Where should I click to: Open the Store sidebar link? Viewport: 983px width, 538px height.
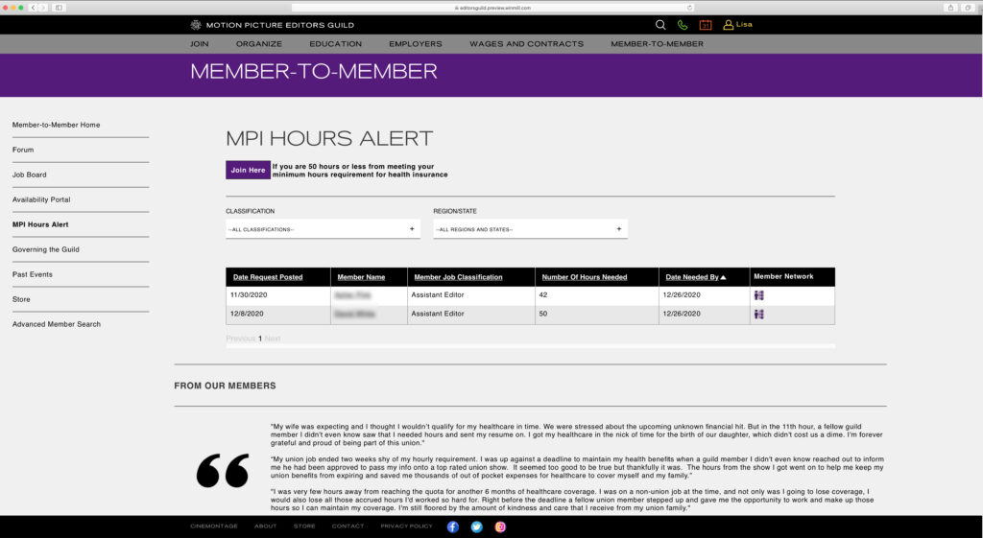pos(21,299)
